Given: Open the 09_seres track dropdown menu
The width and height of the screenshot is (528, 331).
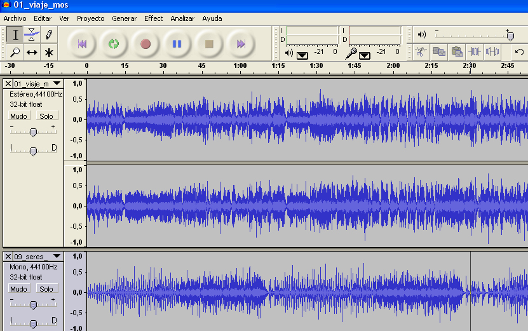Looking at the screenshot, I should 57,257.
